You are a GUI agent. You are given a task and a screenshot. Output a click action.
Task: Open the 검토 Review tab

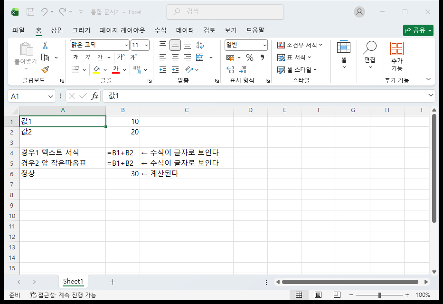click(x=209, y=30)
